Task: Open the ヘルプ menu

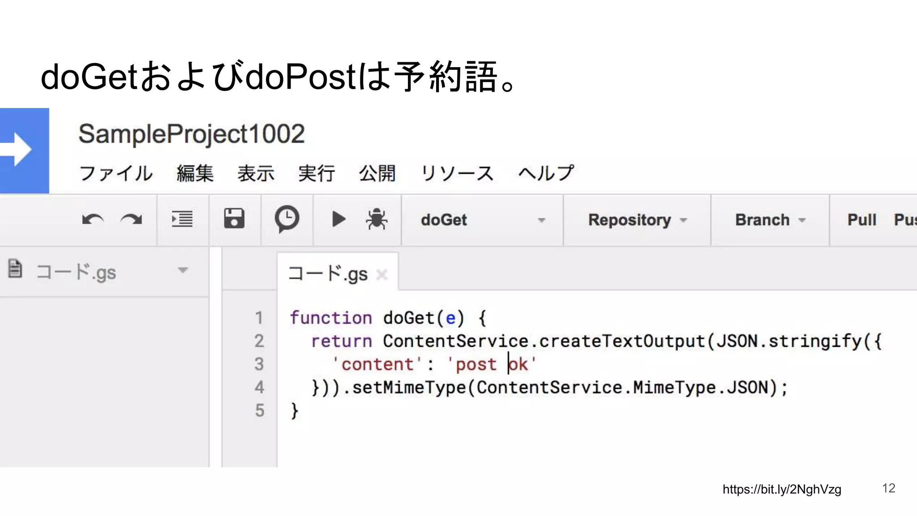Action: 546,173
